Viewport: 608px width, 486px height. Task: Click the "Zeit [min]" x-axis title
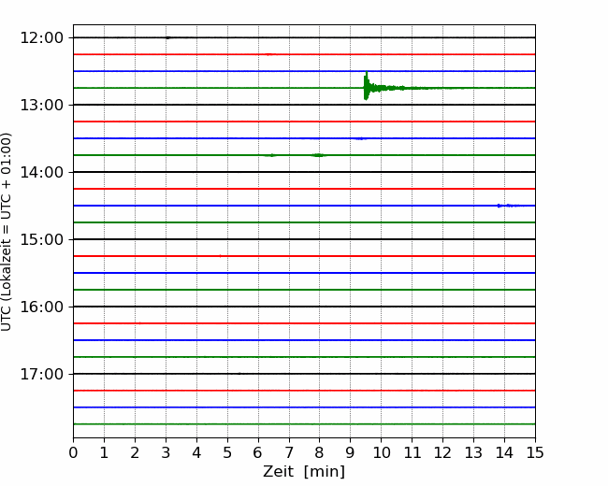click(x=304, y=472)
